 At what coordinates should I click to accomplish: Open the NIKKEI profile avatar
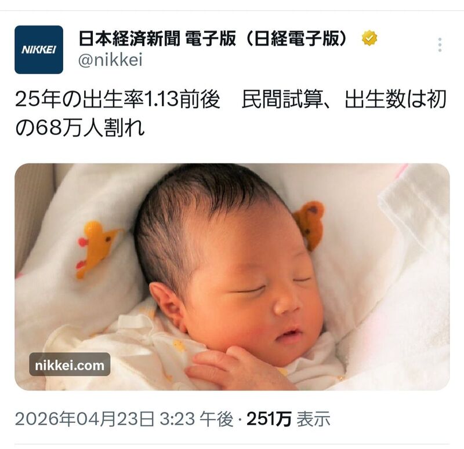(x=39, y=50)
